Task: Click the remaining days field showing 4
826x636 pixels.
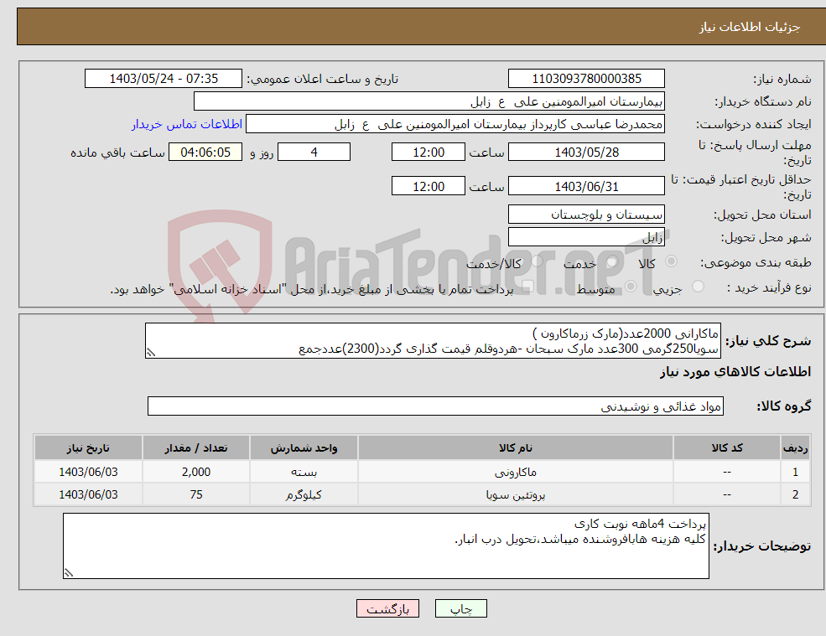Action: tap(314, 153)
